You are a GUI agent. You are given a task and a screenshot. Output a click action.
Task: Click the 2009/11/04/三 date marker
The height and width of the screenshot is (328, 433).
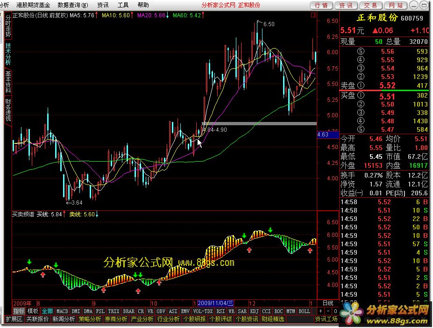click(x=215, y=303)
